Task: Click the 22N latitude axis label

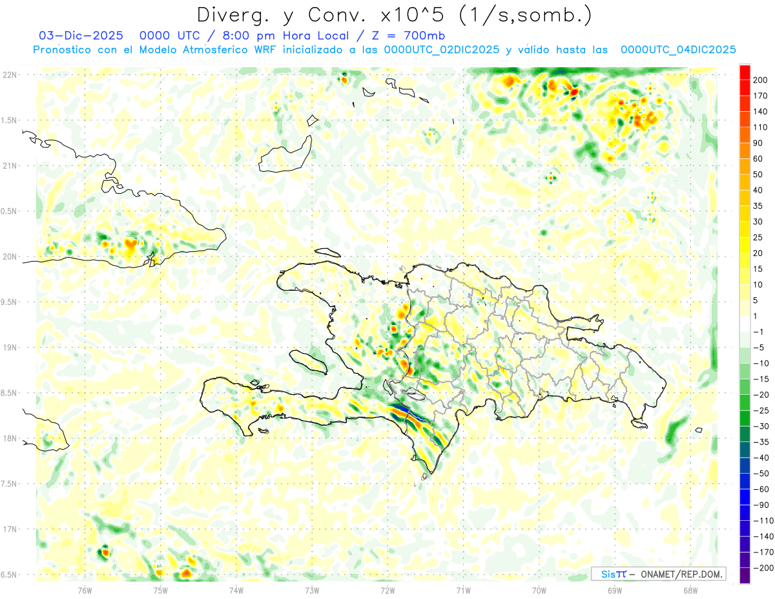Action: click(10, 75)
